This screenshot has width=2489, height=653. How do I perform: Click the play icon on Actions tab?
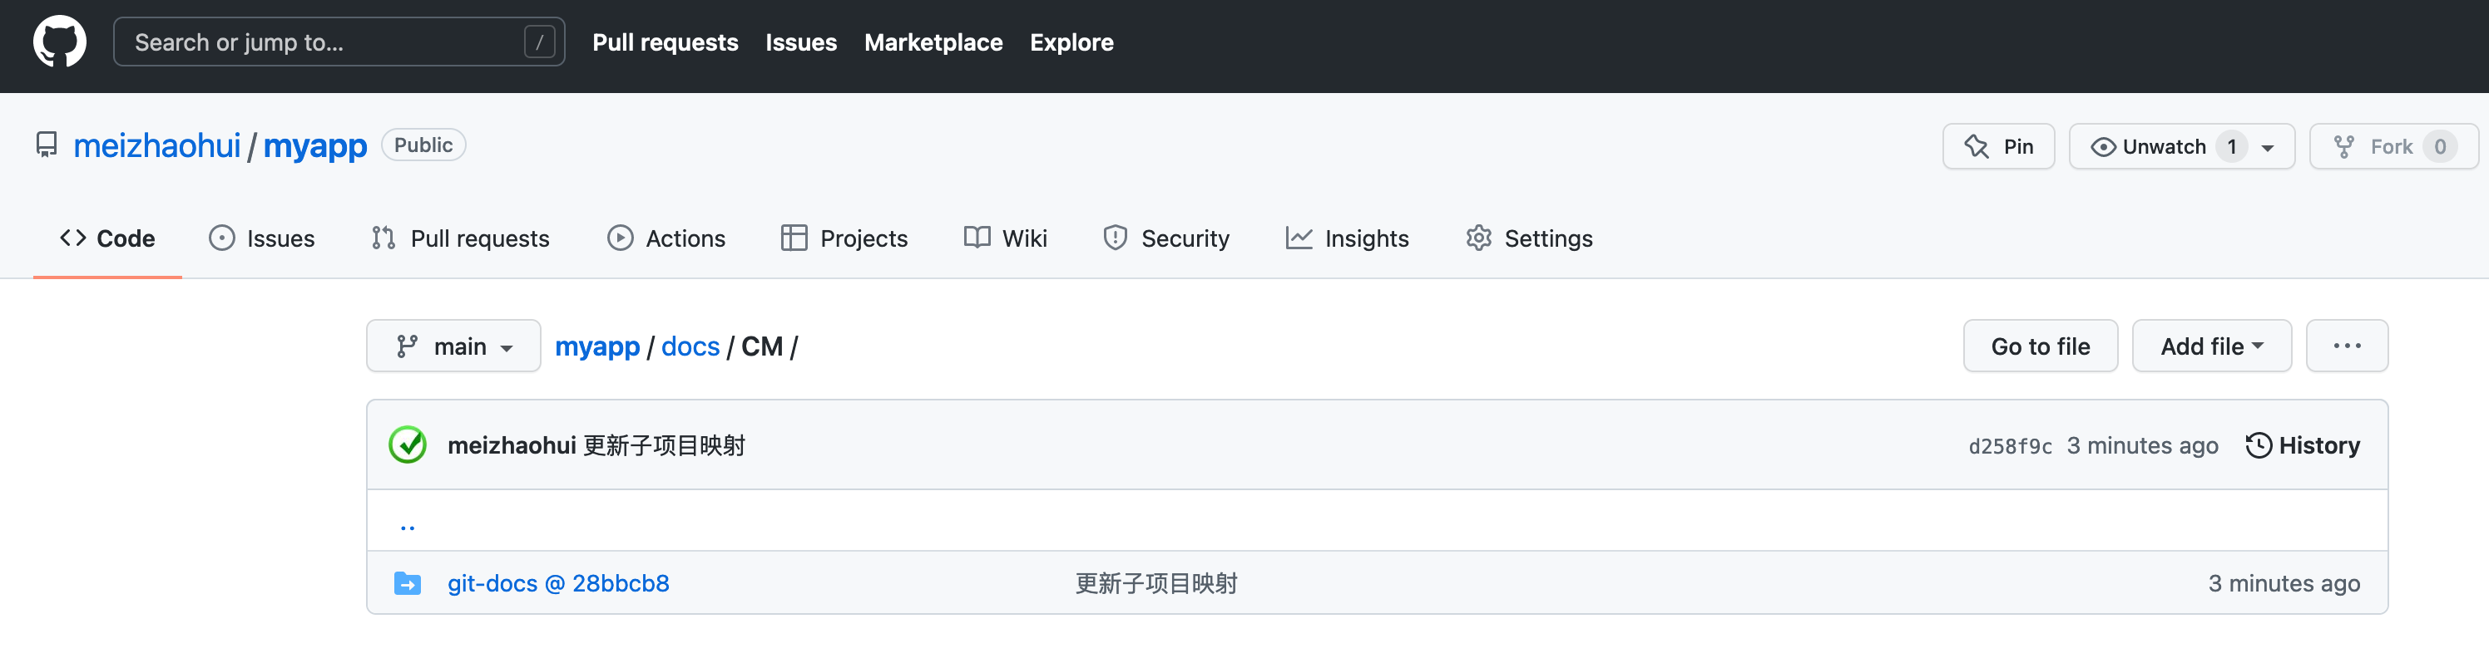621,238
